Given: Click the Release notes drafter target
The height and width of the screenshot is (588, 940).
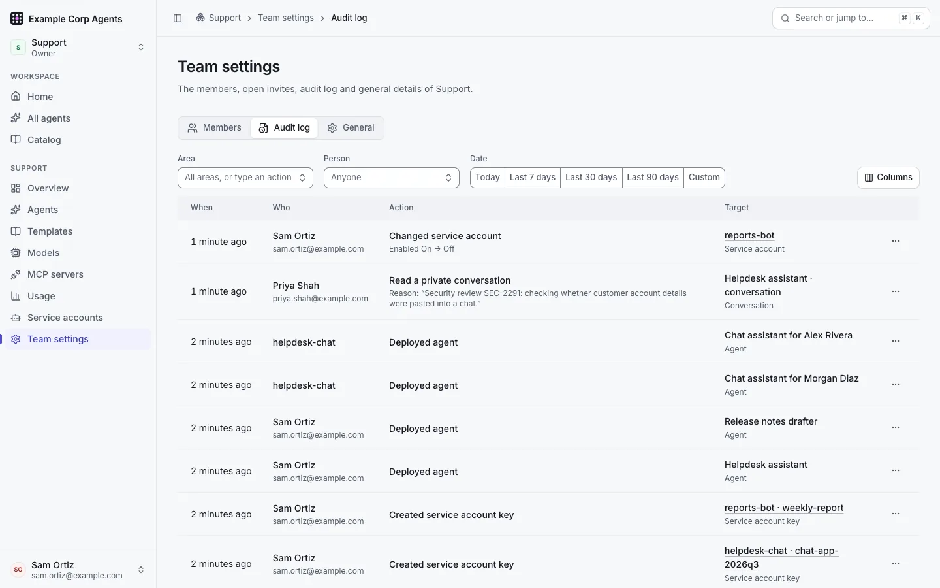Looking at the screenshot, I should click(771, 421).
